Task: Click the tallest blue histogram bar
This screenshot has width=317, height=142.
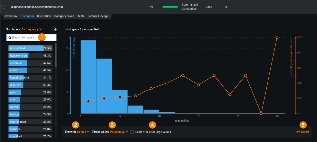Action: (x=88, y=77)
